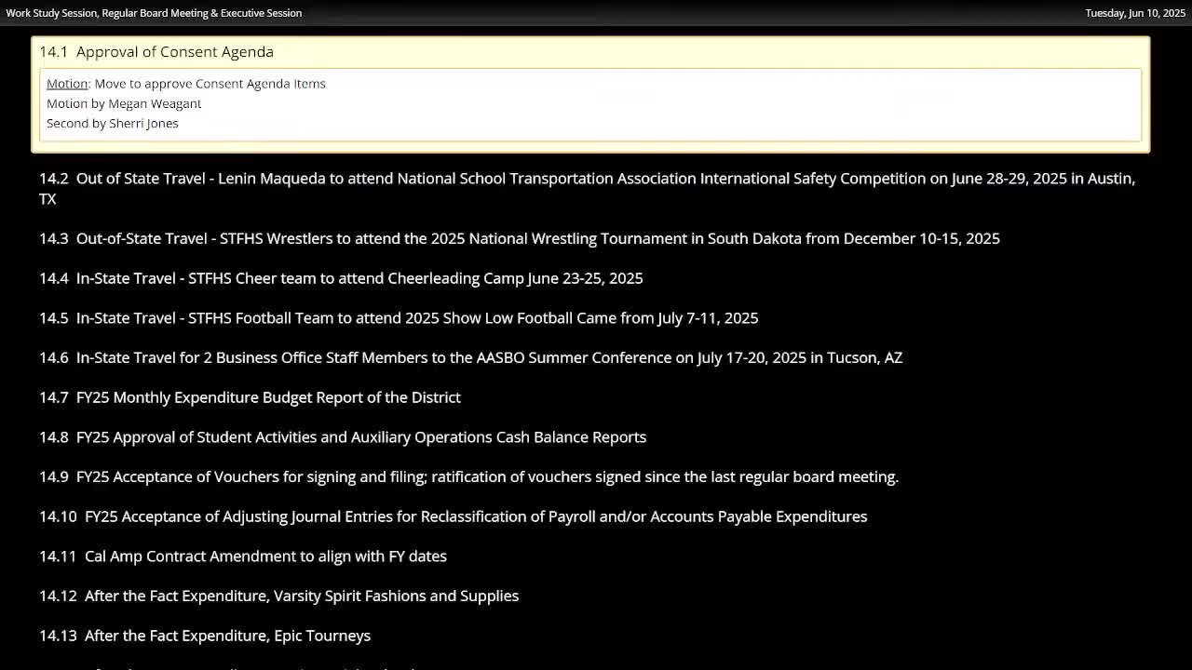The height and width of the screenshot is (670, 1192).
Task: Open item 14.11 Cal Amp Contract Amendment
Action: tap(243, 556)
